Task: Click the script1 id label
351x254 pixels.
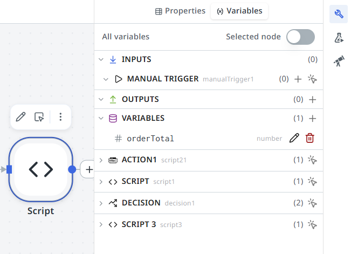Action: (163, 182)
